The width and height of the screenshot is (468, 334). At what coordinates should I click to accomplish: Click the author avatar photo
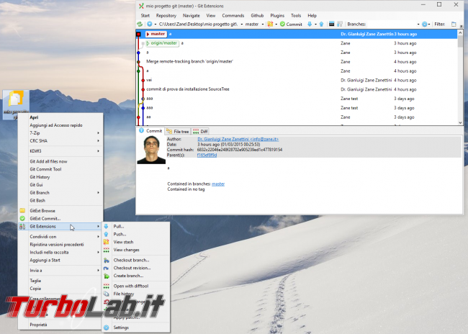(151, 150)
